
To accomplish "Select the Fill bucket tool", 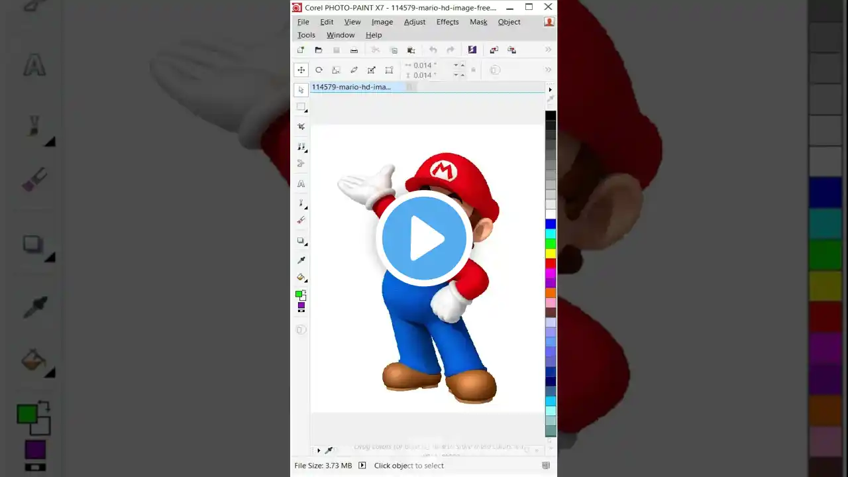I will coord(301,278).
